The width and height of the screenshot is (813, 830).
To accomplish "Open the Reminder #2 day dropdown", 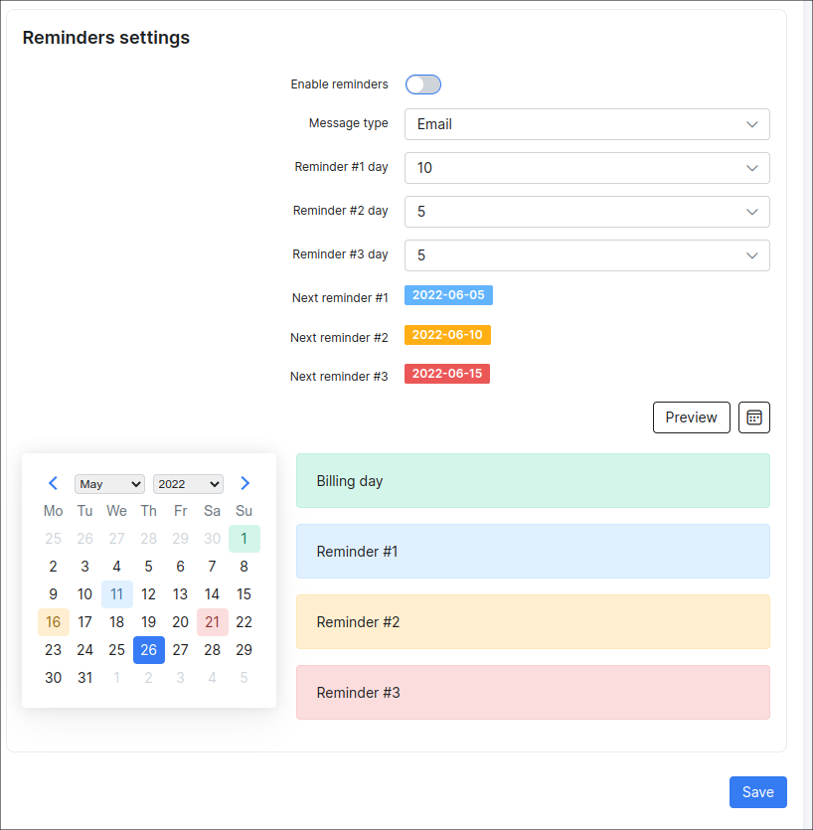I will pos(586,212).
